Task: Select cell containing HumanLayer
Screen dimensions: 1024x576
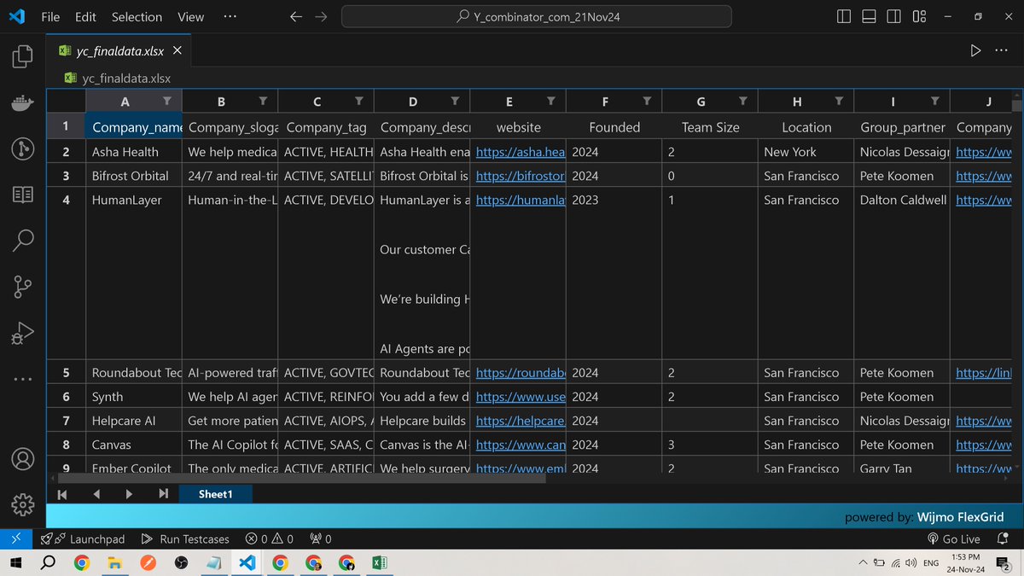Action: pyautogui.click(x=134, y=274)
